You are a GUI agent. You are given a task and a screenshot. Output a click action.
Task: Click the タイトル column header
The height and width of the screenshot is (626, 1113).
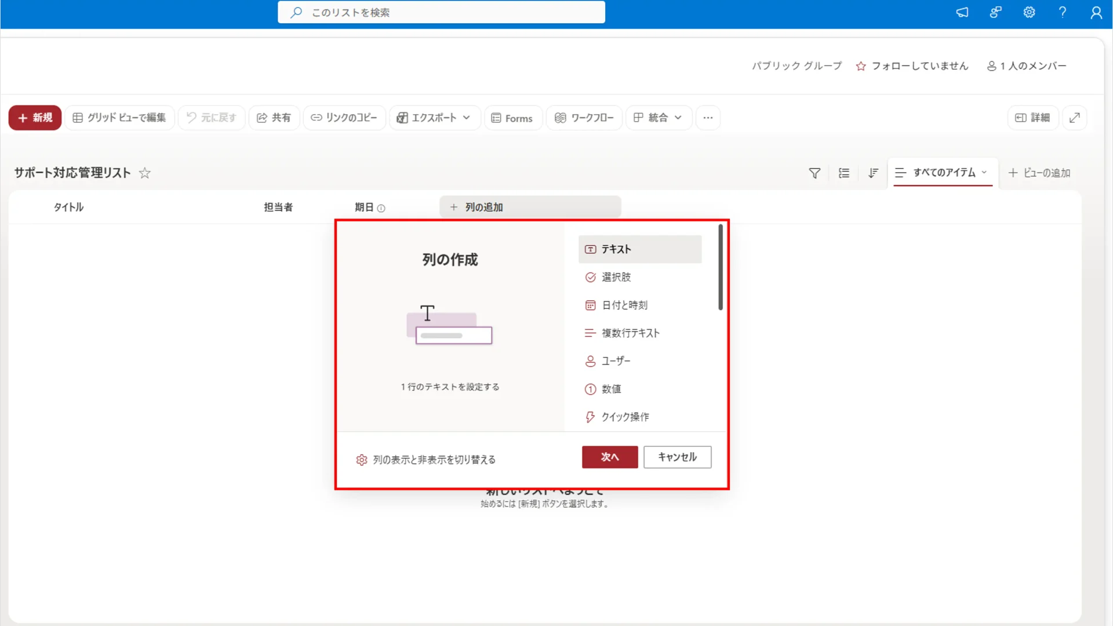[68, 207]
